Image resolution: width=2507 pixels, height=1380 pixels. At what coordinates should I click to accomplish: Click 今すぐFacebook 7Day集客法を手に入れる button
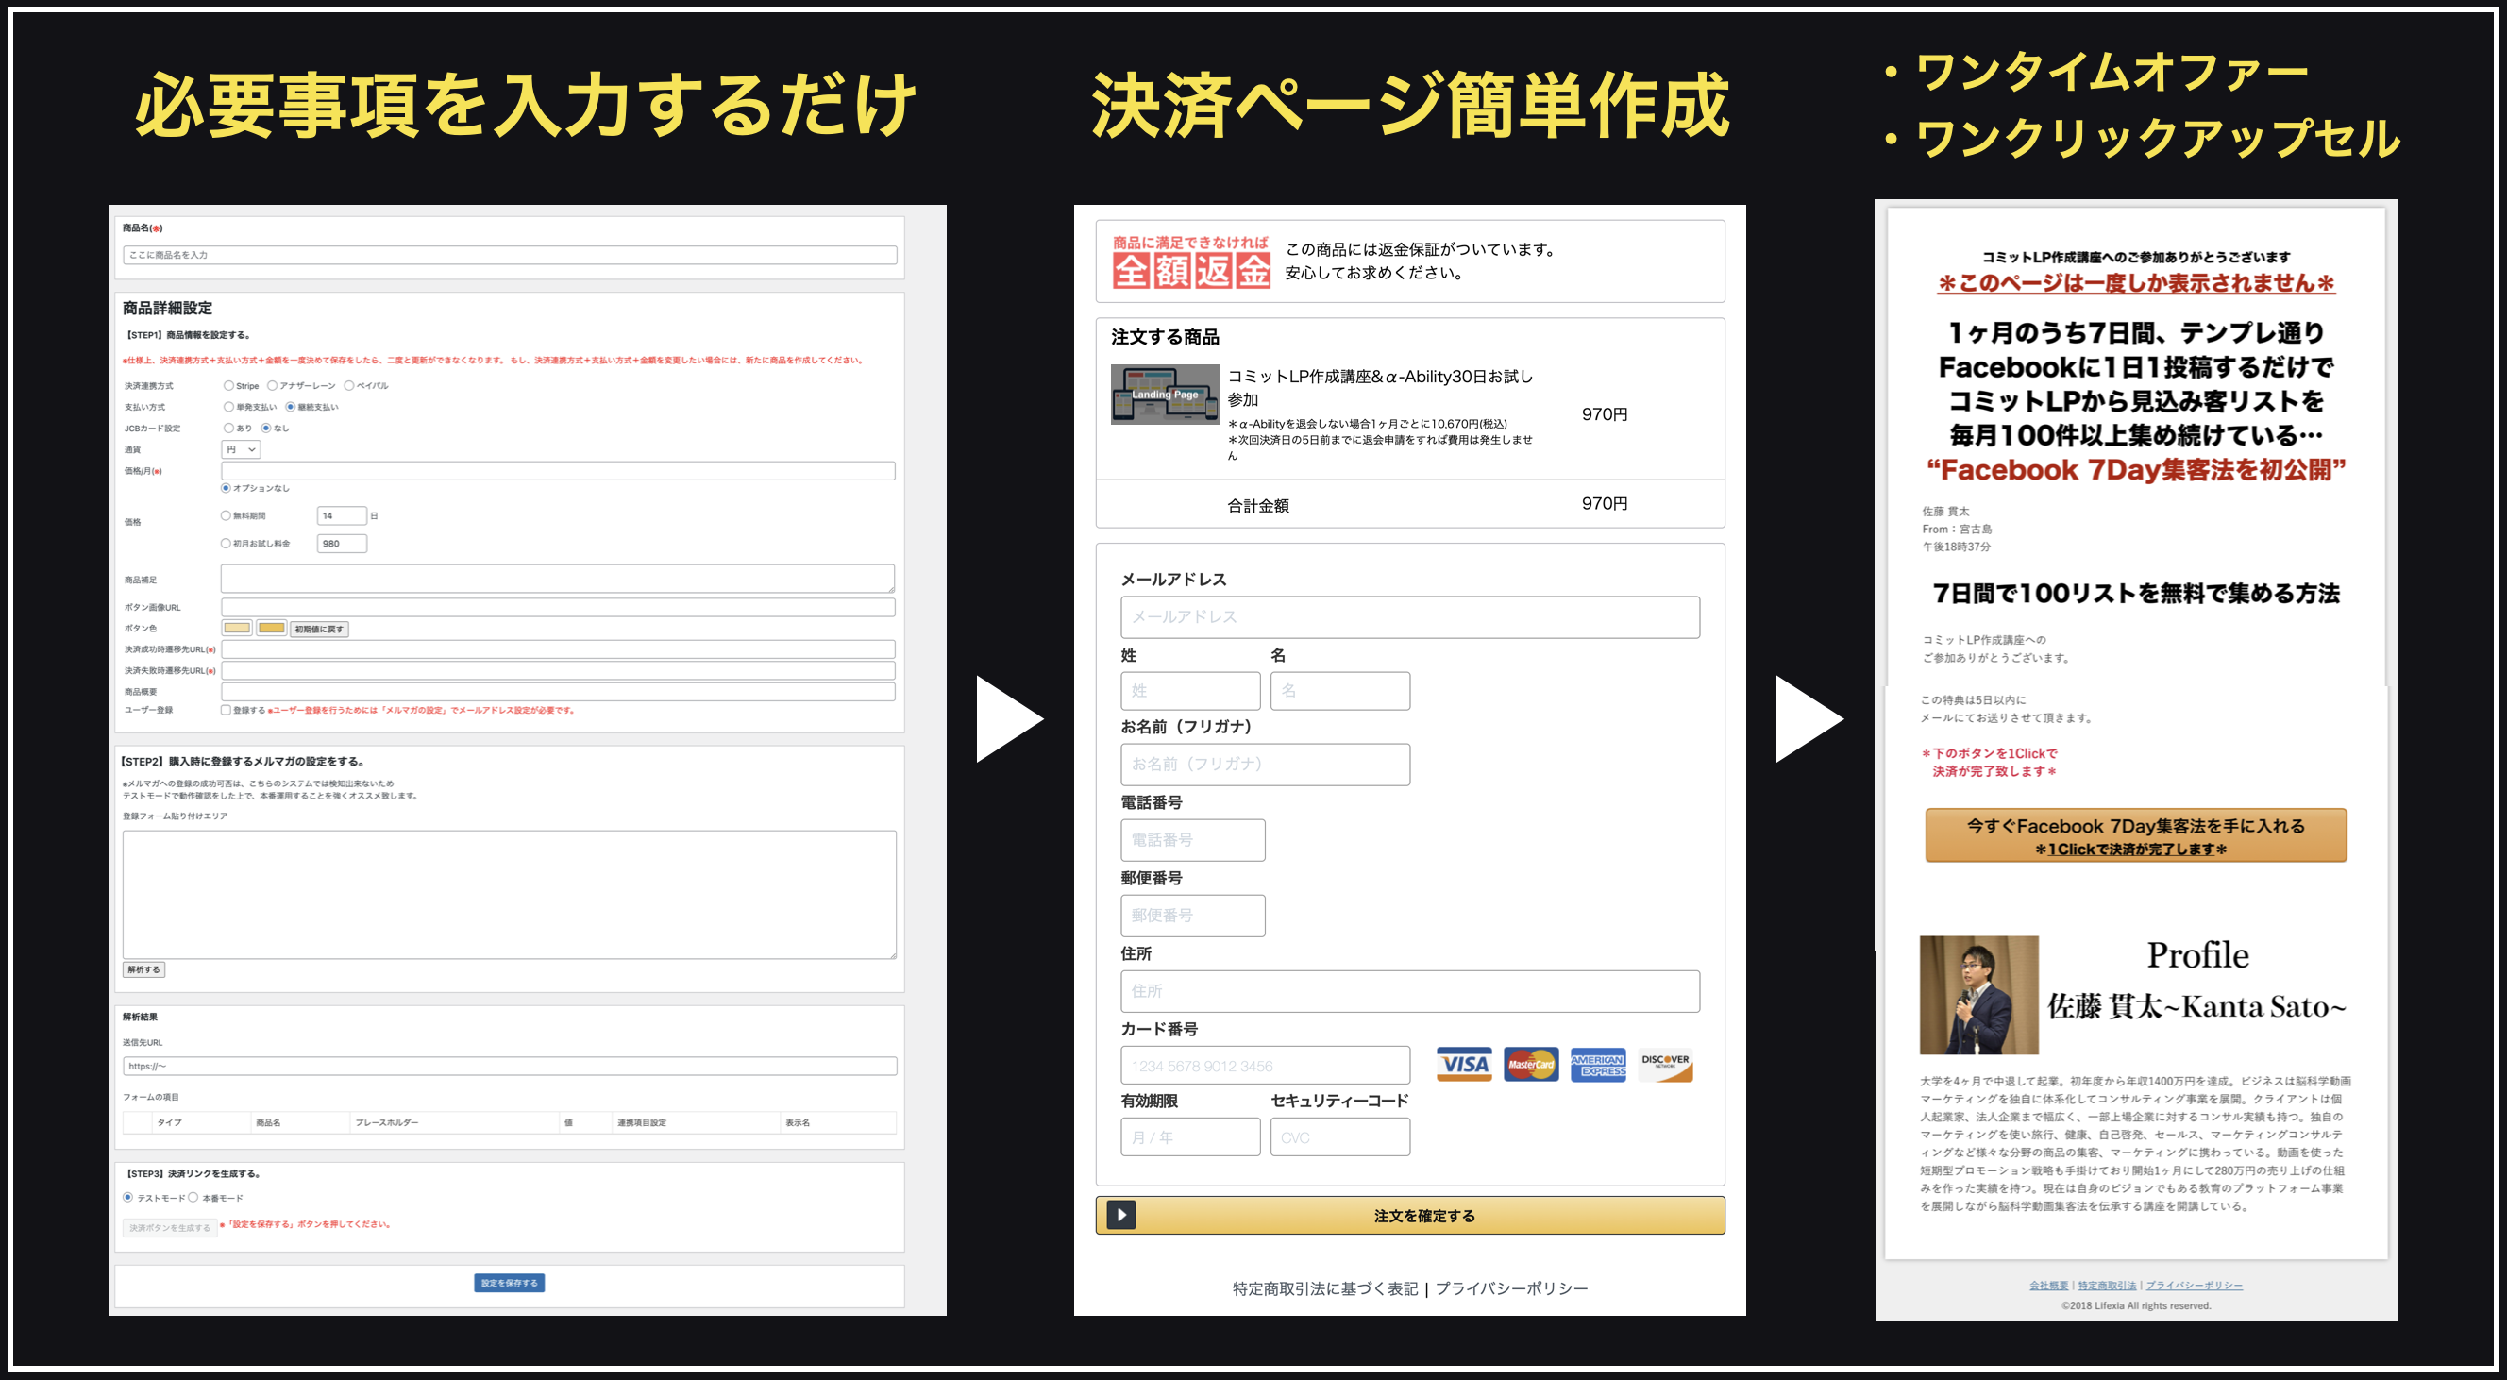coord(2135,835)
